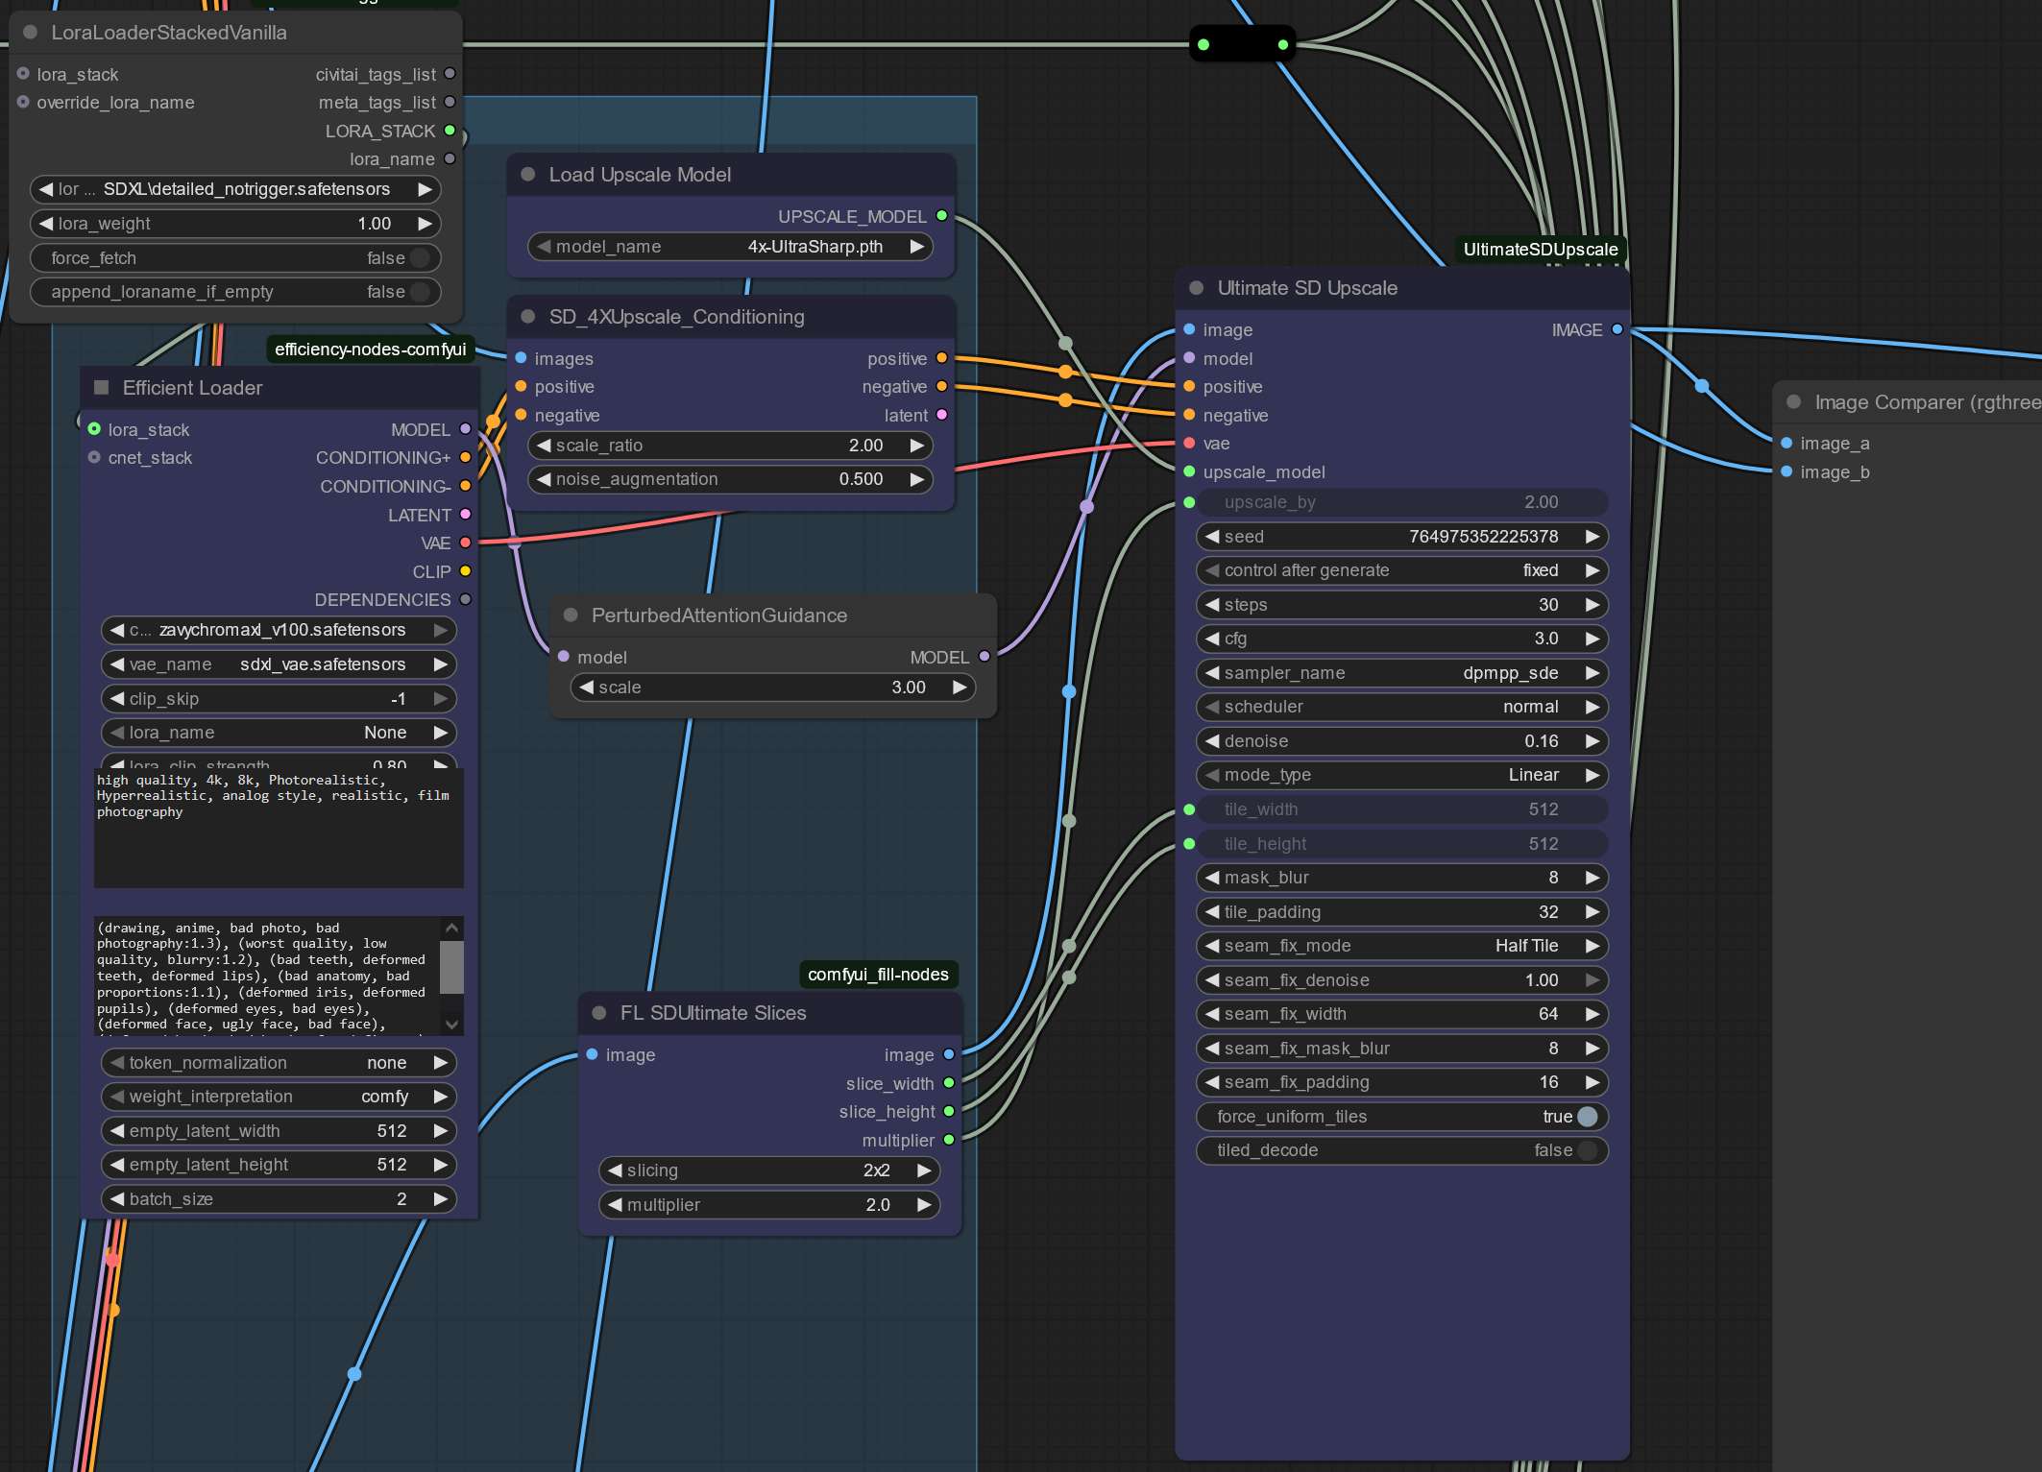Open model_name 4x-UltraSharp.pth dropdown
The width and height of the screenshot is (2042, 1472).
coord(730,247)
